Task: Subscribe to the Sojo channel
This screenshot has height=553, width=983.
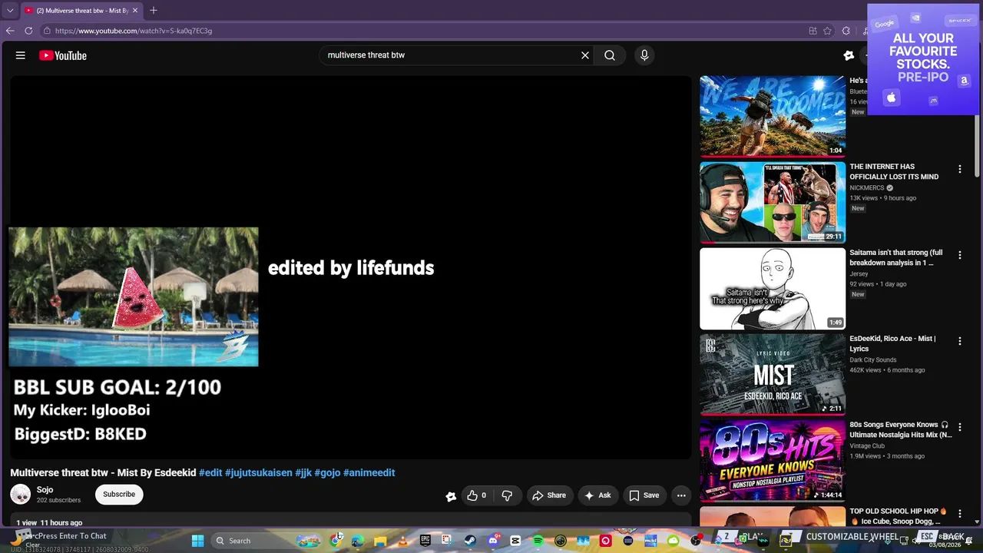Action: (119, 495)
